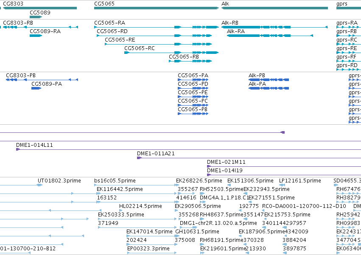Click EST EK215753.5prime
The image size is (361, 255).
(287, 215)
